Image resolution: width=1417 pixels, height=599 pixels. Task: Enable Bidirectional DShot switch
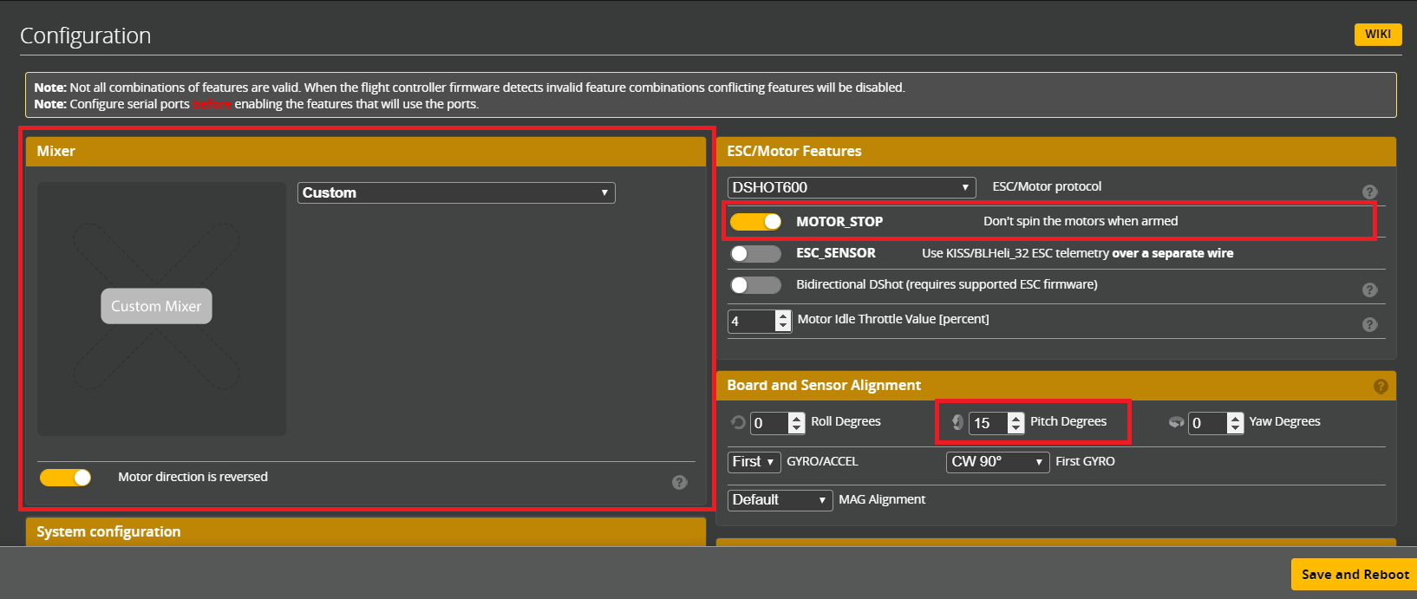tap(755, 284)
